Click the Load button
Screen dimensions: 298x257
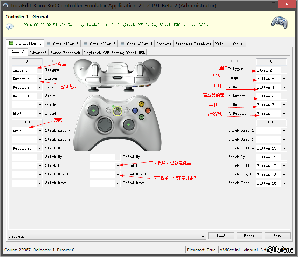221,236
